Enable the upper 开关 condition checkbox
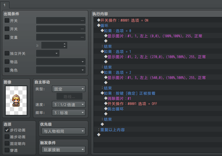Image resolution: width=222 pixels, height=156 pixels. pos(7,21)
